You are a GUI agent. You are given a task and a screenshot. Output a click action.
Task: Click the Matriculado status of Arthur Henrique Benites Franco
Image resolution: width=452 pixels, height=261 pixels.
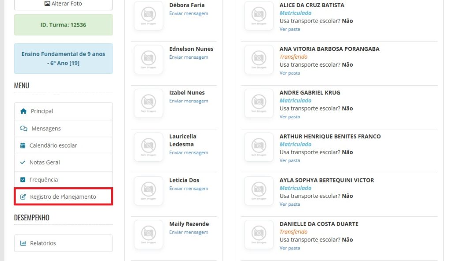pos(295,144)
